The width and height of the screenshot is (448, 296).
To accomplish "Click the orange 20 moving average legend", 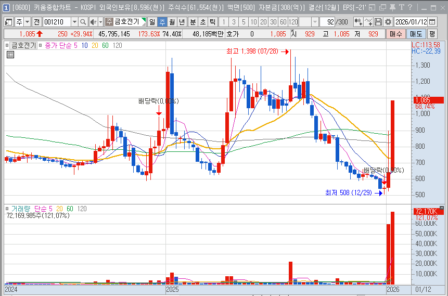I will (95, 45).
